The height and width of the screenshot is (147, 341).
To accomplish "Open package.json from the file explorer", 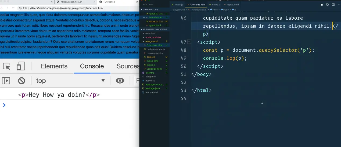I will click(152, 88).
